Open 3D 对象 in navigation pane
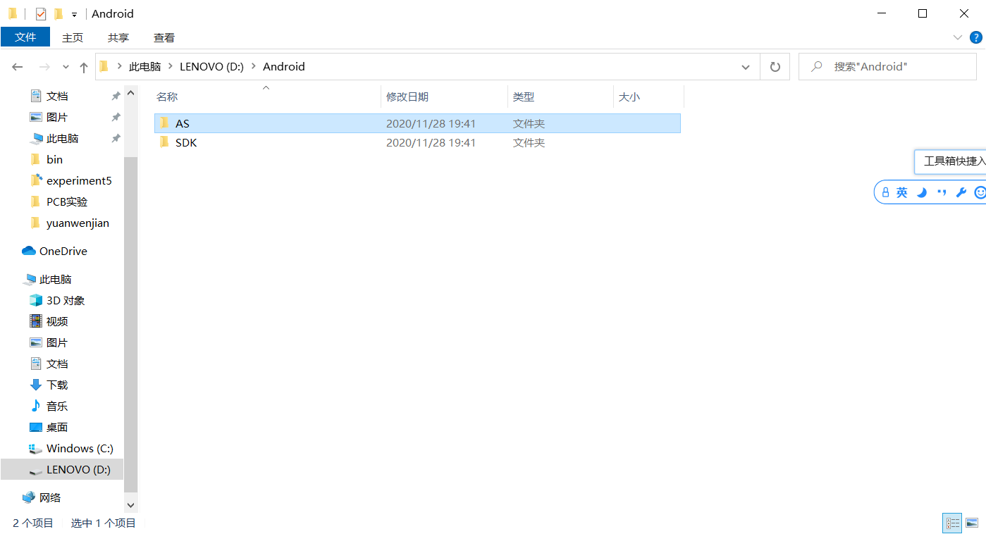986x534 pixels. [66, 300]
